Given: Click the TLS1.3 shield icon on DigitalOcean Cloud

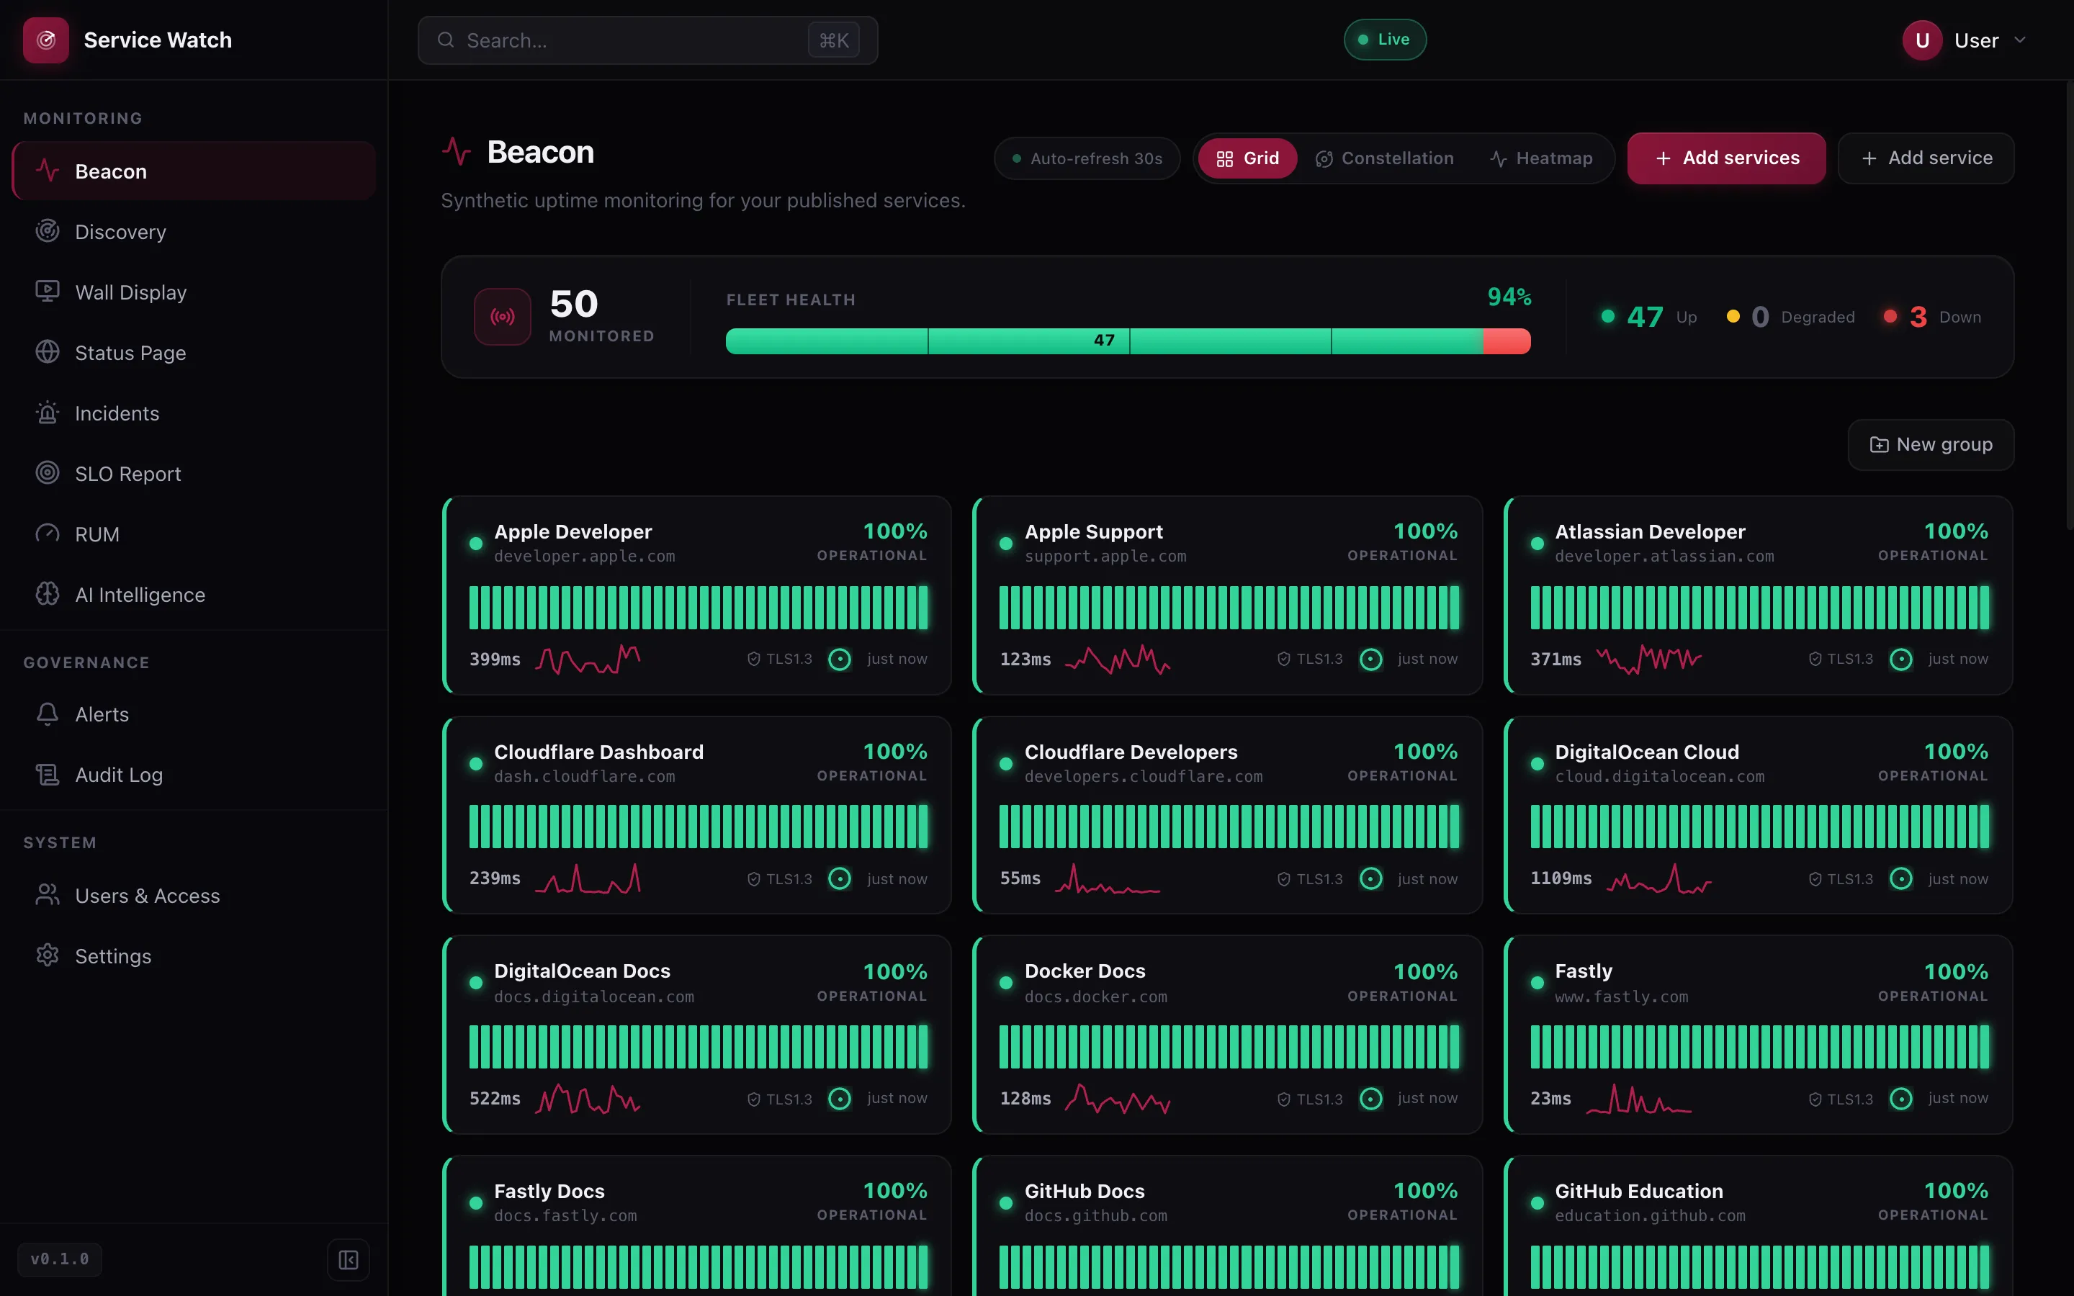Looking at the screenshot, I should click(x=1815, y=879).
